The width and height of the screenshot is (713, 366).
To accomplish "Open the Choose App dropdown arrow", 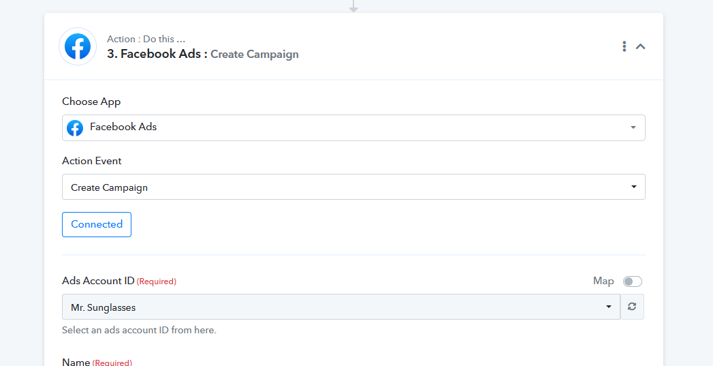I will click(x=633, y=128).
